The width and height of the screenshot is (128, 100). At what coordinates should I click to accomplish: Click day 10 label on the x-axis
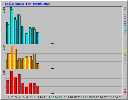point(41,97)
